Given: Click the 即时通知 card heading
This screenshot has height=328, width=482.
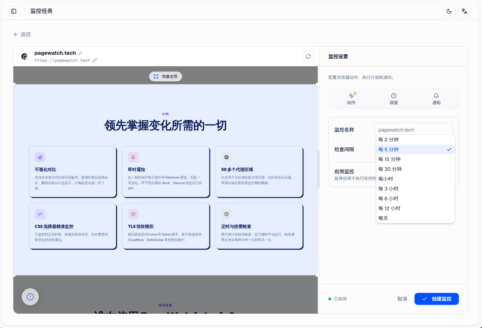Looking at the screenshot, I should point(136,169).
